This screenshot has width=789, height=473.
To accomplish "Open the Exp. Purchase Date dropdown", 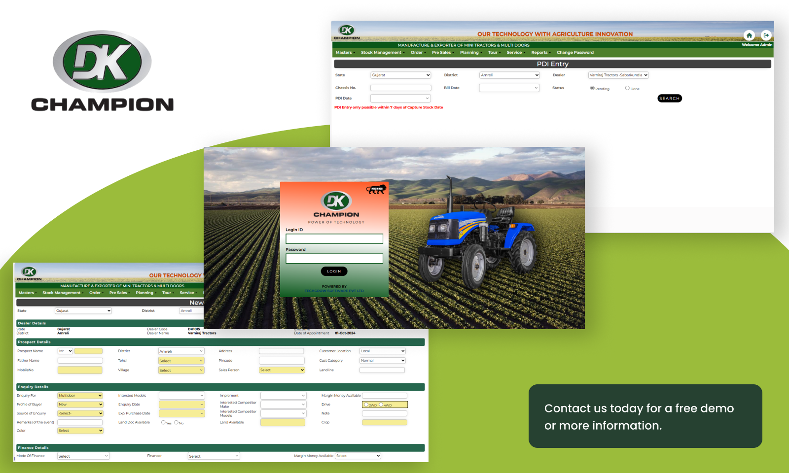I will point(181,413).
